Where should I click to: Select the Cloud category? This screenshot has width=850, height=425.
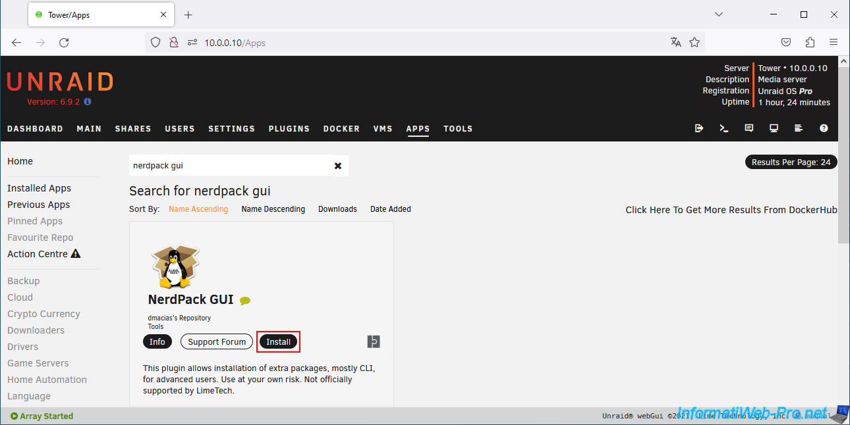point(20,297)
